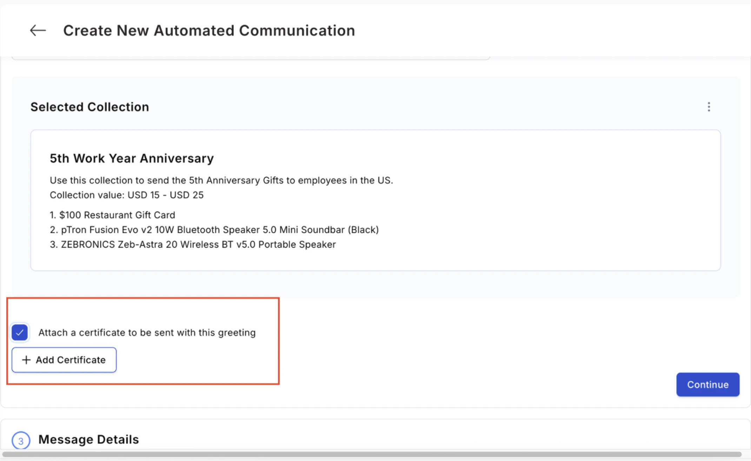Open the three-dot menu for Selected Collection
Screen dimensions: 751x461
pos(709,107)
